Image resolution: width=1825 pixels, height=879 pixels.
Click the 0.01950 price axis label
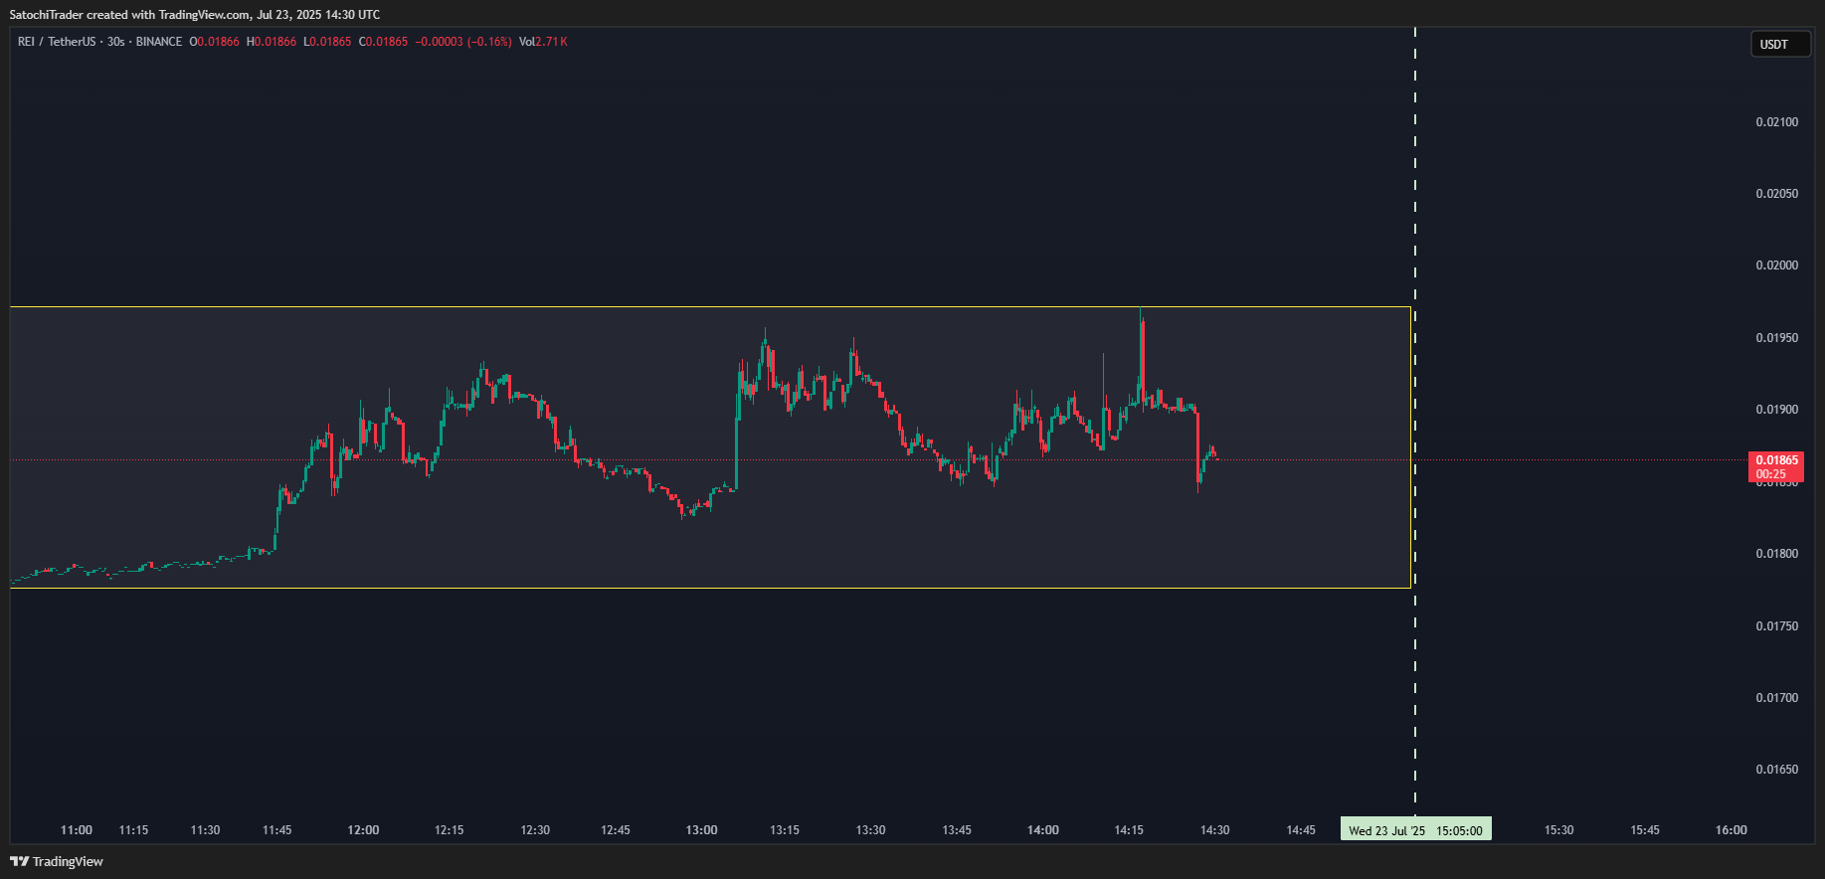[1776, 338]
